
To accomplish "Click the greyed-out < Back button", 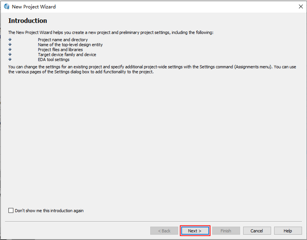I will 164,231.
